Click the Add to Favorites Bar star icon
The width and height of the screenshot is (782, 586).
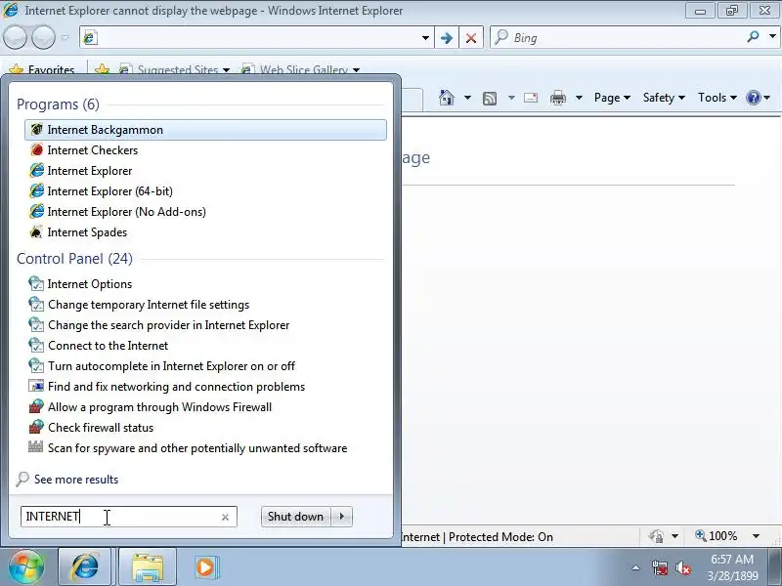tap(103, 68)
